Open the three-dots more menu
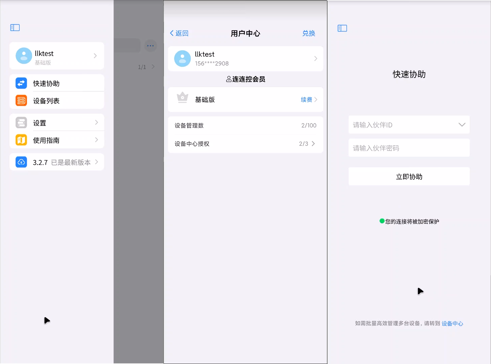The image size is (491, 364). (150, 46)
